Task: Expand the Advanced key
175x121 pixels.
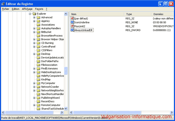Action: pyautogui.click(x=34, y=18)
